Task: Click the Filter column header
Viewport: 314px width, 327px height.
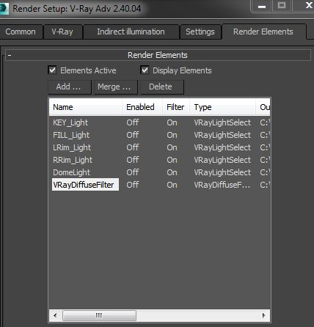Action: click(x=176, y=107)
